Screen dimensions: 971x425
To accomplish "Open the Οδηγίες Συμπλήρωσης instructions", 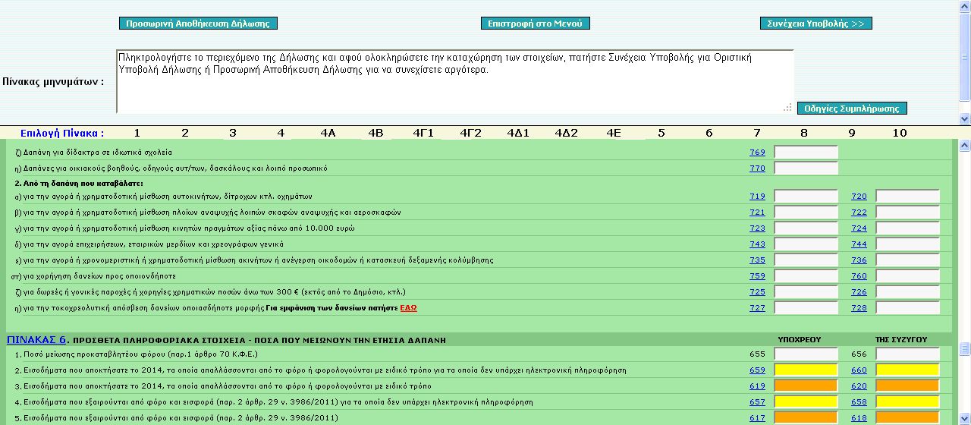I will [852, 109].
